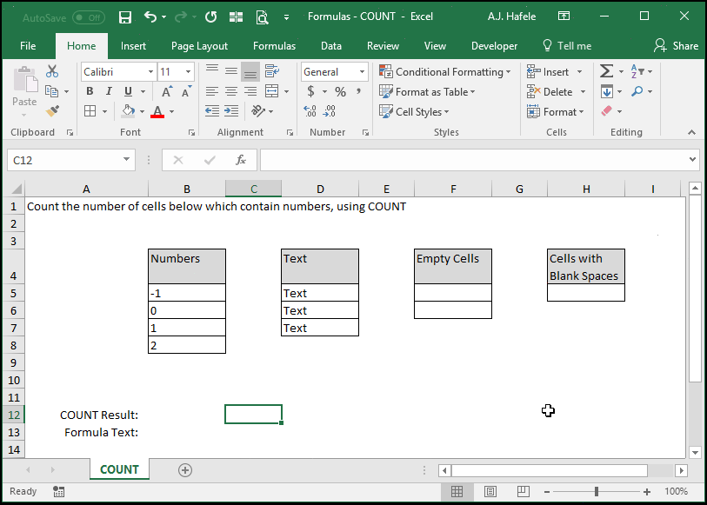
Task: Switch to the Page Layout tab
Action: 199,46
